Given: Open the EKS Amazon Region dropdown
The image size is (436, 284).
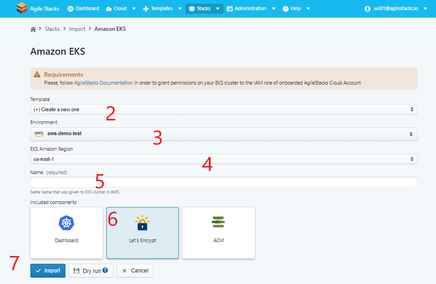Looking at the screenshot, I should tap(224, 159).
